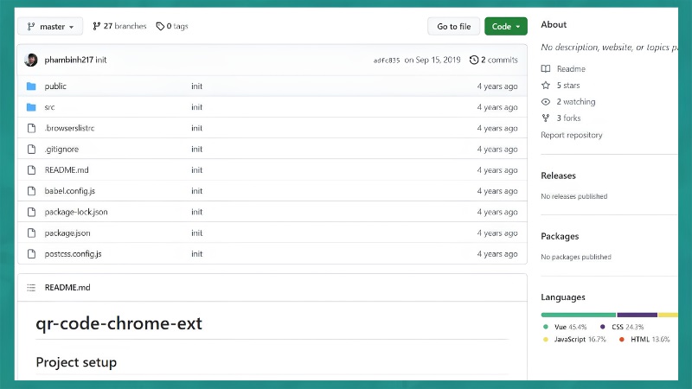Click the README.md header title
Viewport: 692px width, 389px height.
coord(67,288)
